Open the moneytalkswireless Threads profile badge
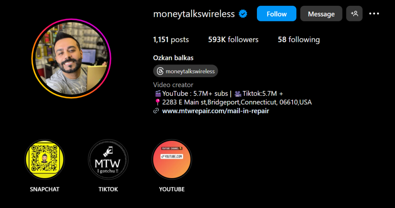395x208 pixels. 186,71
